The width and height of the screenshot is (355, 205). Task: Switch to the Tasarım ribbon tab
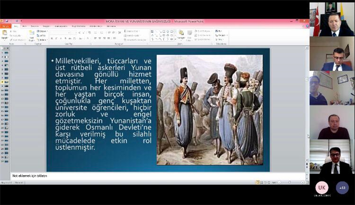(35, 26)
